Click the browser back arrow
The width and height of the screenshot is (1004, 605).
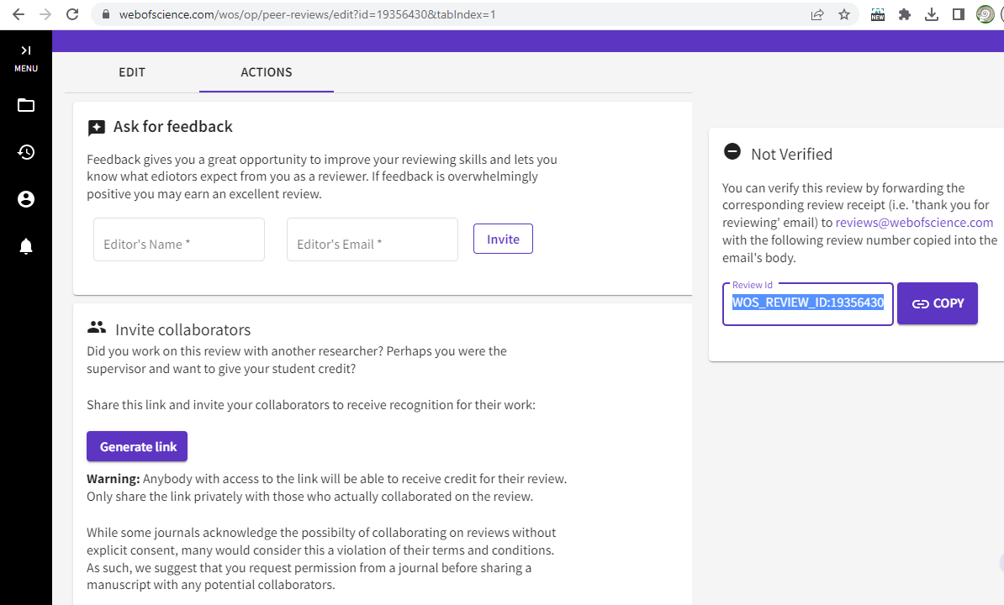(x=18, y=13)
